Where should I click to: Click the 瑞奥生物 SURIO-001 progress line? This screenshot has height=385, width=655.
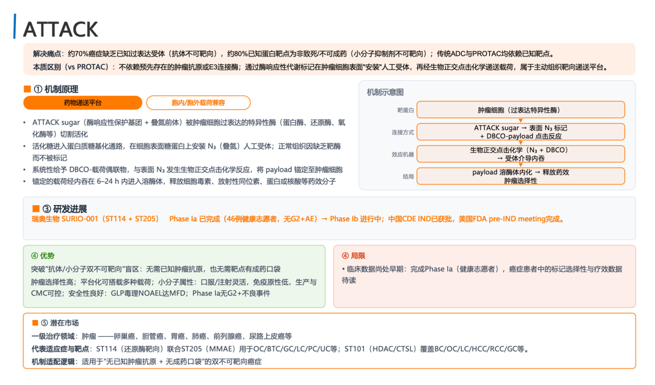[x=298, y=219]
